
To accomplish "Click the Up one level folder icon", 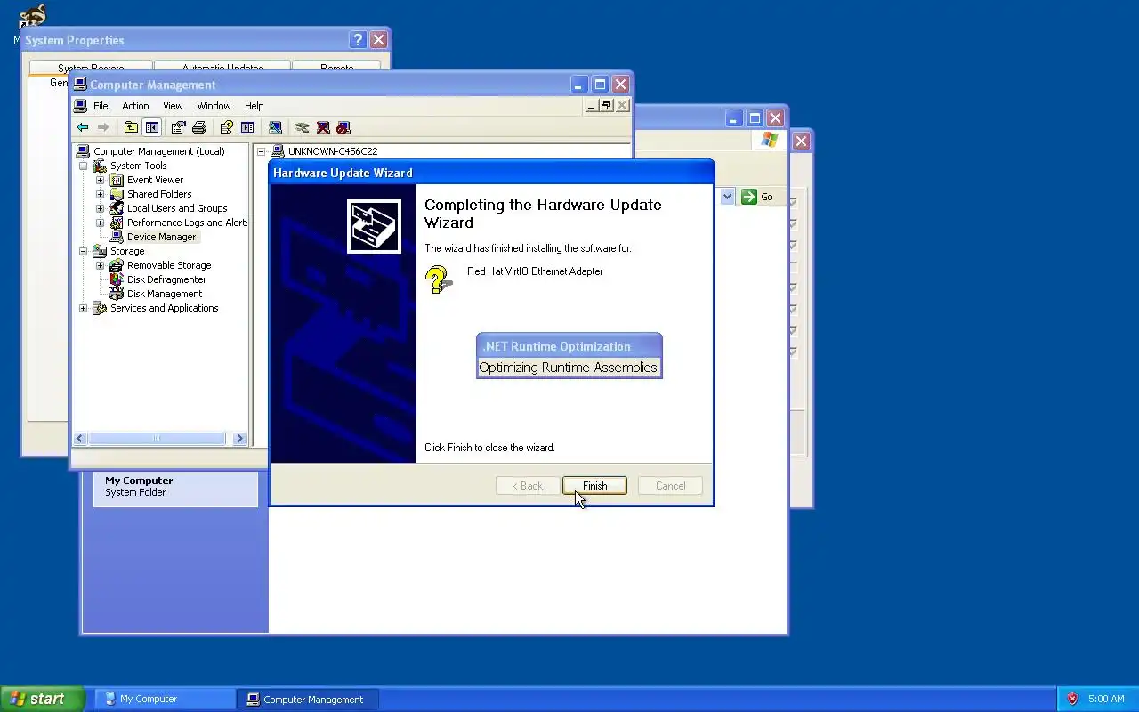I will [131, 127].
